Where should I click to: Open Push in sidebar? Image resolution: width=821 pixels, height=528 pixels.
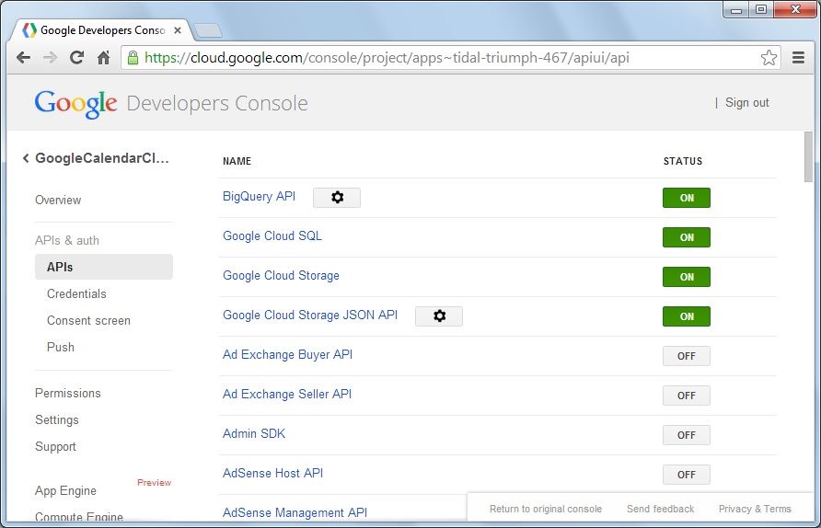61,347
